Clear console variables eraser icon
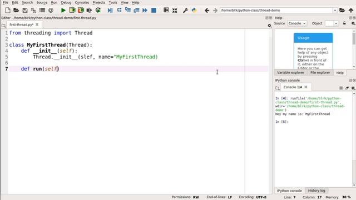Viewport: 356px width, 200px height. (347, 88)
